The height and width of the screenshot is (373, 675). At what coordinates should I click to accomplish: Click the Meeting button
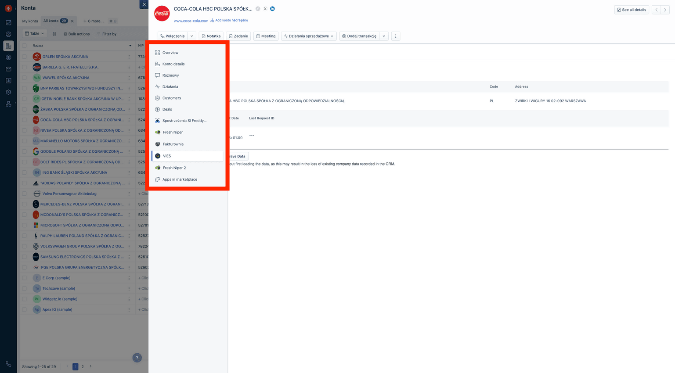tap(266, 36)
